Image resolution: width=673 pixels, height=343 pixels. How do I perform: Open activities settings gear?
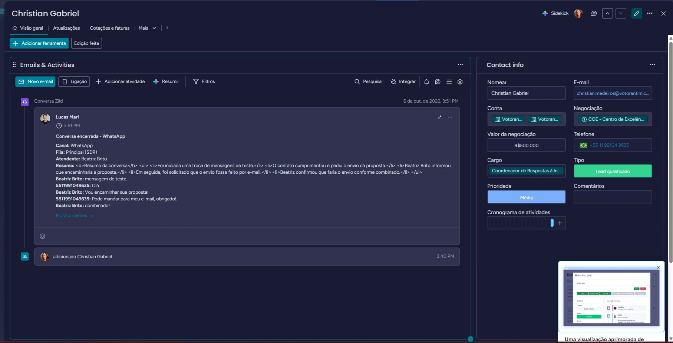(460, 81)
